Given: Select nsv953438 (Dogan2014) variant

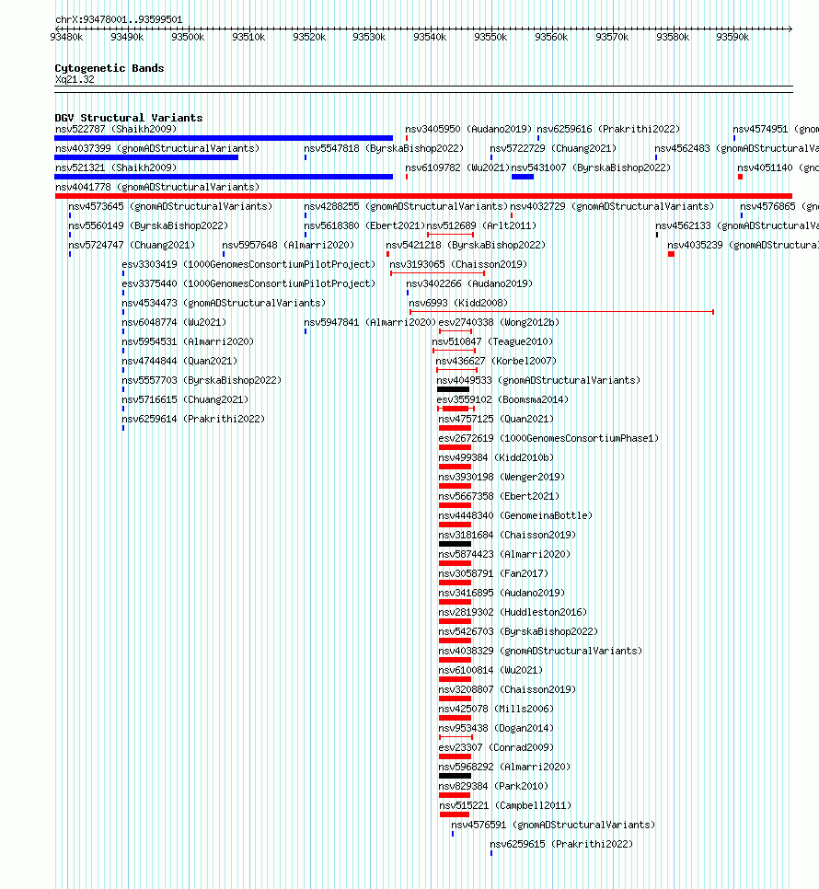Looking at the screenshot, I should click(496, 727).
